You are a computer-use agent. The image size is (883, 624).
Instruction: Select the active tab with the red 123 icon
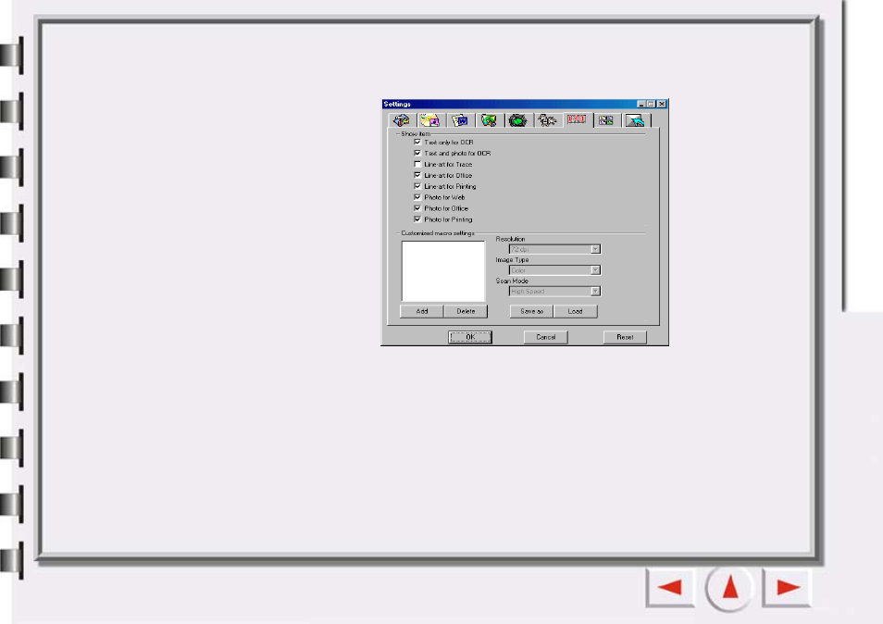(x=578, y=119)
